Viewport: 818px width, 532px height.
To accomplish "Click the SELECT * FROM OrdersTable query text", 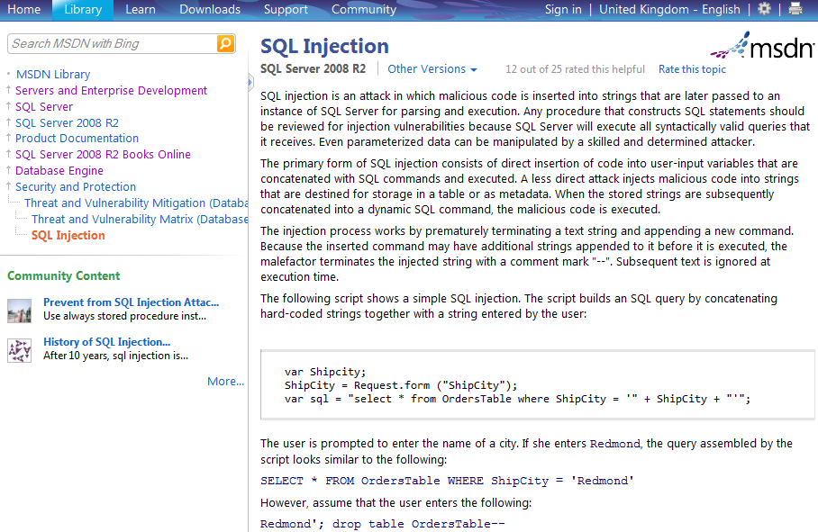I will [447, 481].
